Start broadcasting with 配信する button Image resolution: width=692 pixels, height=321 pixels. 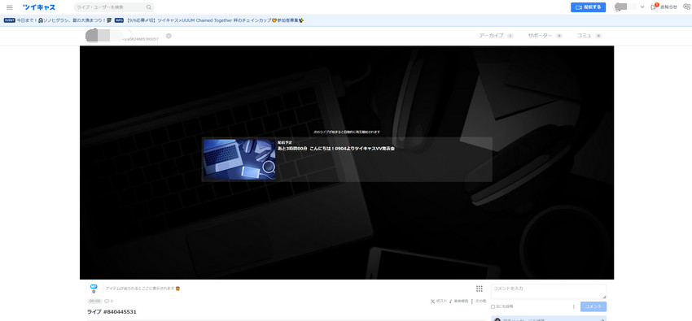[588, 7]
